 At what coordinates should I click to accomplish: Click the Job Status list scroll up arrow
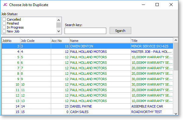click(x=58, y=20)
